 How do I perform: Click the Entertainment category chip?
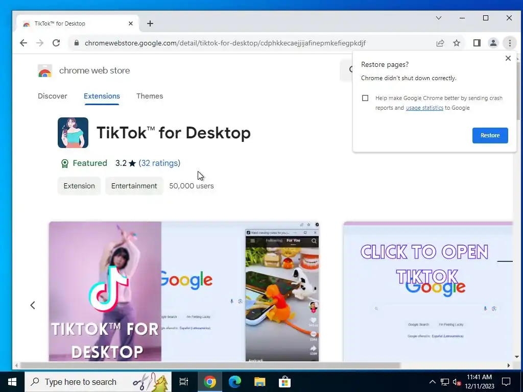[134, 186]
